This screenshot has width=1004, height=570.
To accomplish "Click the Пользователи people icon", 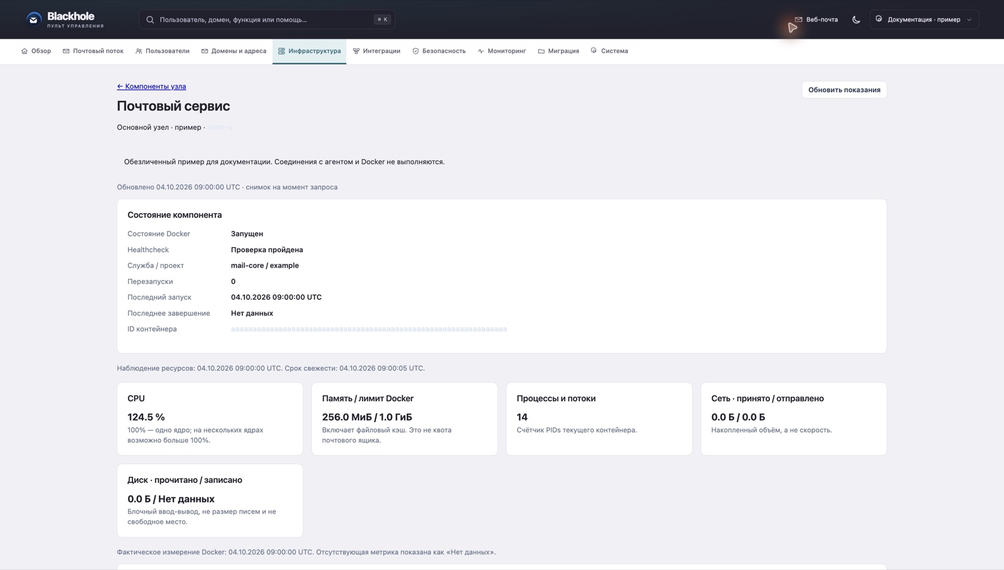I will coord(139,51).
